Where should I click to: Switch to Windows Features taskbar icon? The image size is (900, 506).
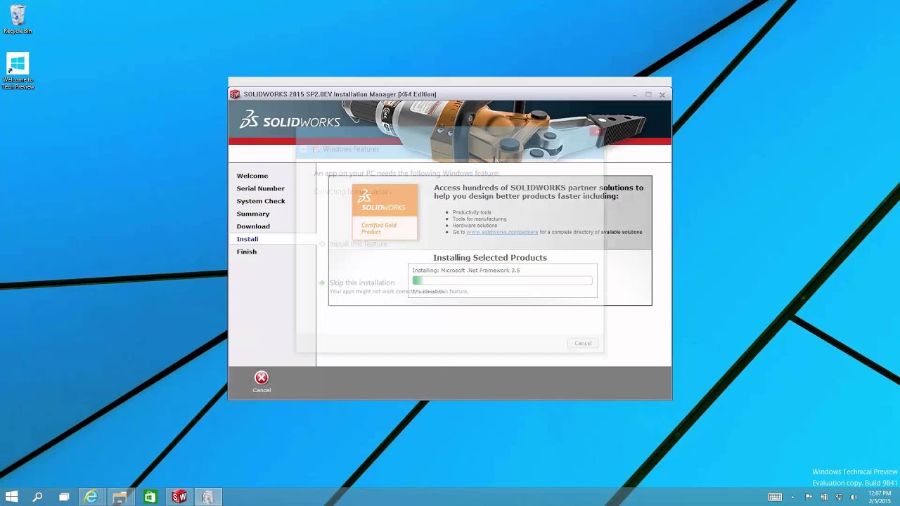pyautogui.click(x=208, y=497)
